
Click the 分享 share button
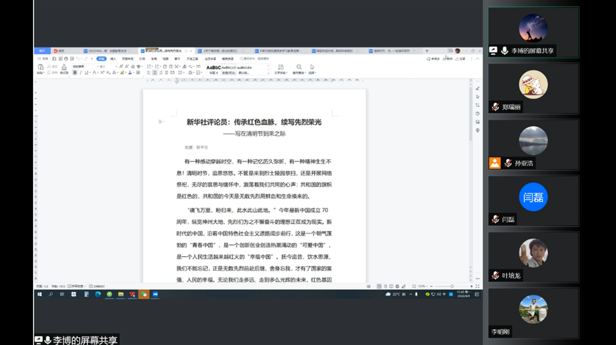[x=461, y=58]
